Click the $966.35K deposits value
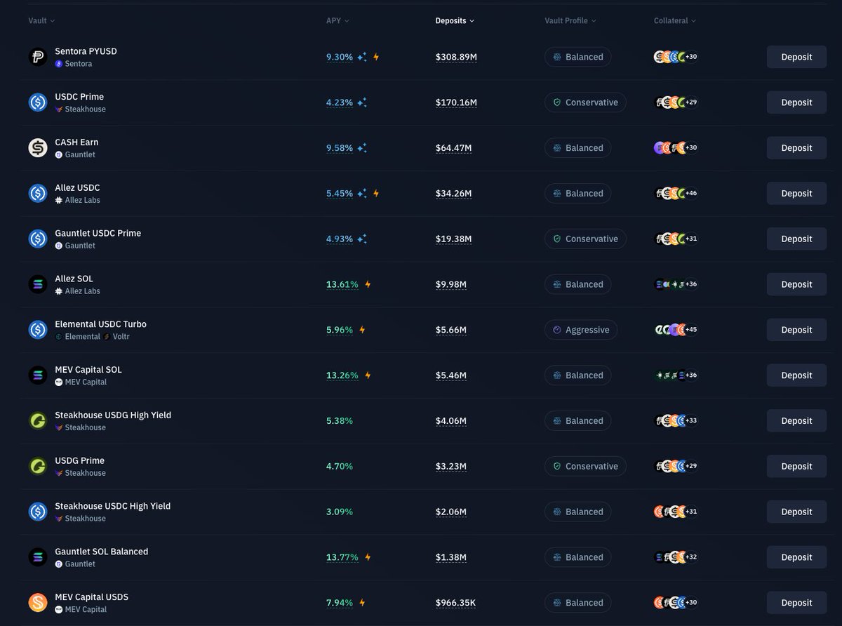The image size is (842, 626). pos(456,603)
